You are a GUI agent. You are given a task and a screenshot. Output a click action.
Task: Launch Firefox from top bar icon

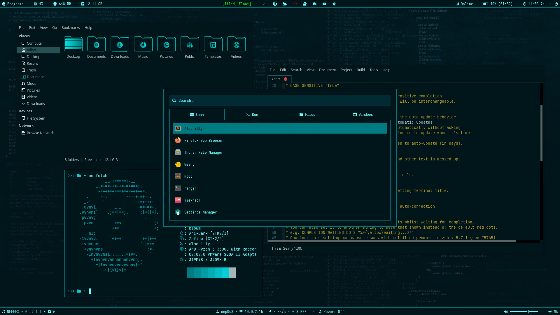(275, 4)
